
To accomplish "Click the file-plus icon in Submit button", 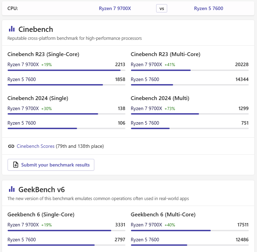I will tap(16, 165).
